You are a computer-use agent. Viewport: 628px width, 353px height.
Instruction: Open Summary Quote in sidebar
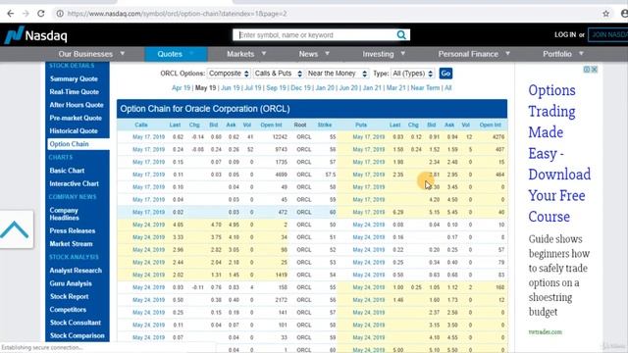click(74, 78)
